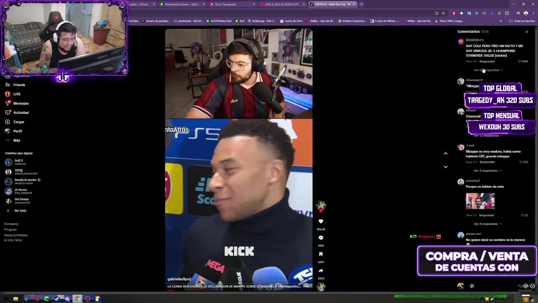This screenshot has width=538, height=303.
Task: Close the Comentarios panel
Action: (x=527, y=32)
